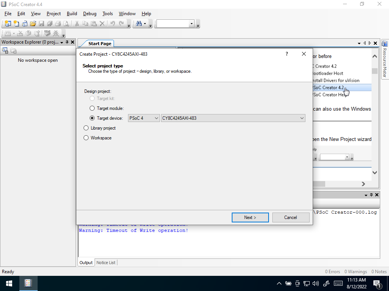Click the Cut scissors icon
The image size is (389, 291).
77,23
